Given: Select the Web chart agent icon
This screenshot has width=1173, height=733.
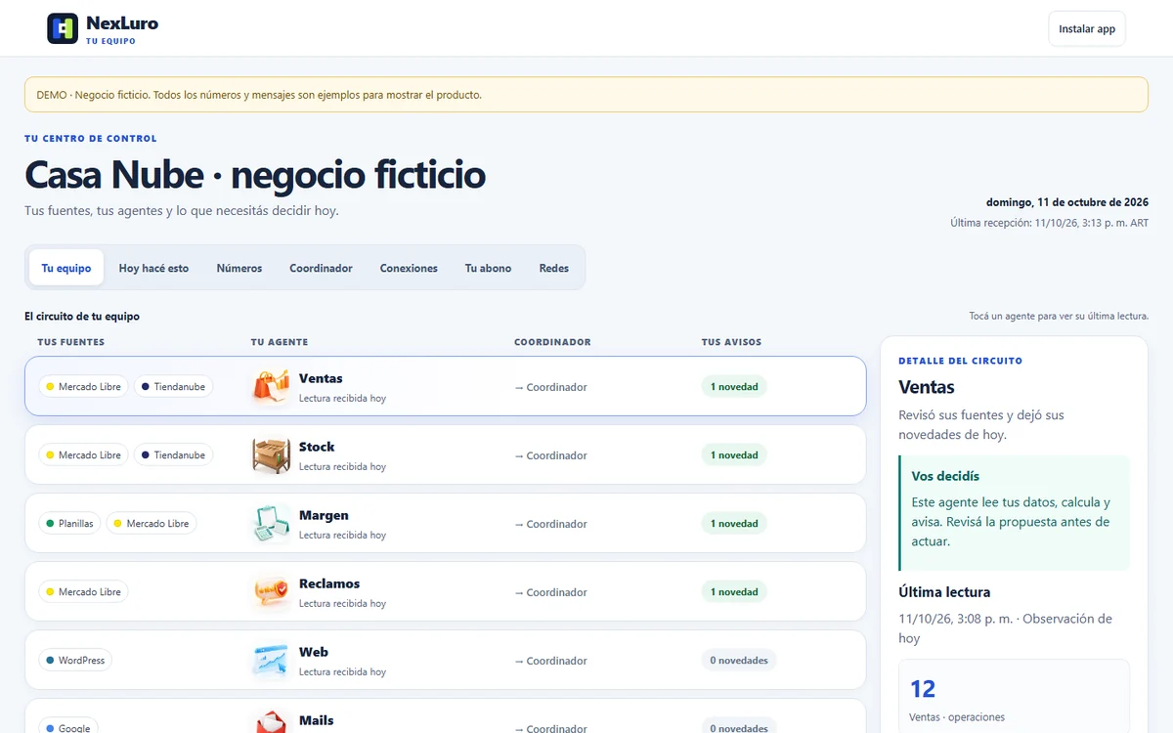Looking at the screenshot, I should pos(271,660).
